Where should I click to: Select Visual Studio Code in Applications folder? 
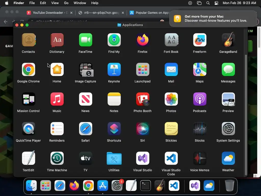coord(171,158)
